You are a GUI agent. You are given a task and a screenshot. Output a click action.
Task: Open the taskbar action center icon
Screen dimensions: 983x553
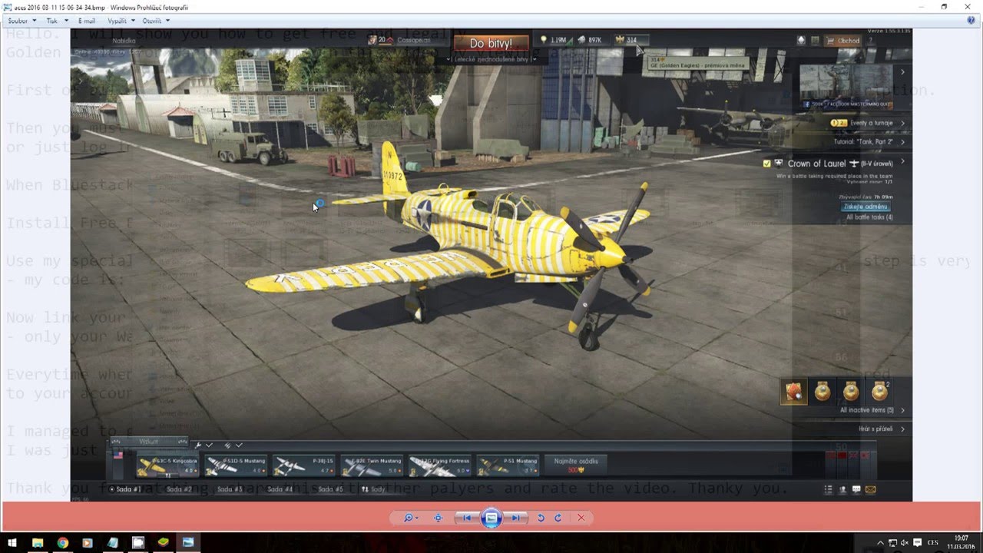[x=917, y=542]
